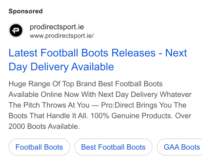Select the Best Football Boots chip
Image resolution: width=202 pixels, height=164 pixels.
click(x=113, y=147)
